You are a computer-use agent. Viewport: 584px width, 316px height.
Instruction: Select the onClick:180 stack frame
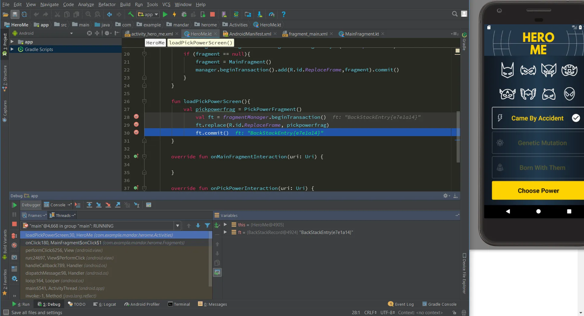63,243
